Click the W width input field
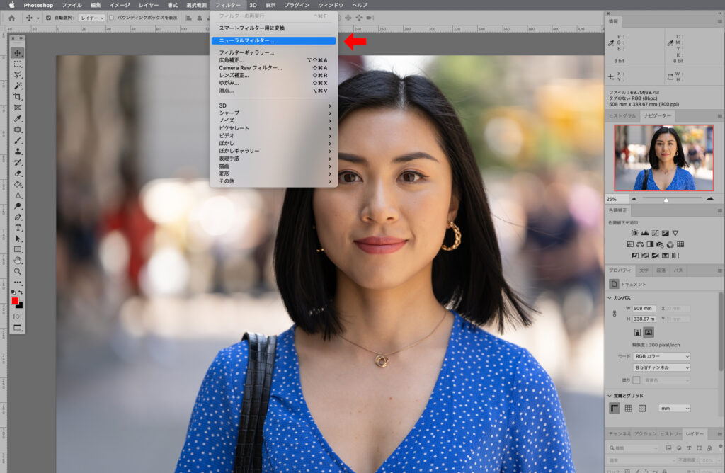This screenshot has width=725, height=473. (645, 307)
